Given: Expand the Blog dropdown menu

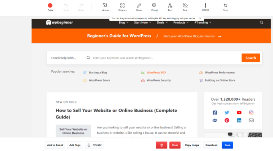Looking at the screenshot, I should (x=123, y=22).
